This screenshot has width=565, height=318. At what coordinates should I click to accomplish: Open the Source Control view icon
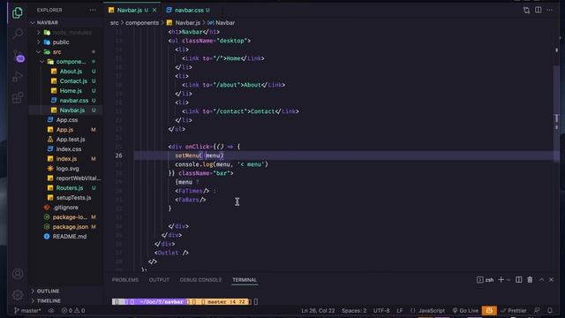[x=18, y=56]
